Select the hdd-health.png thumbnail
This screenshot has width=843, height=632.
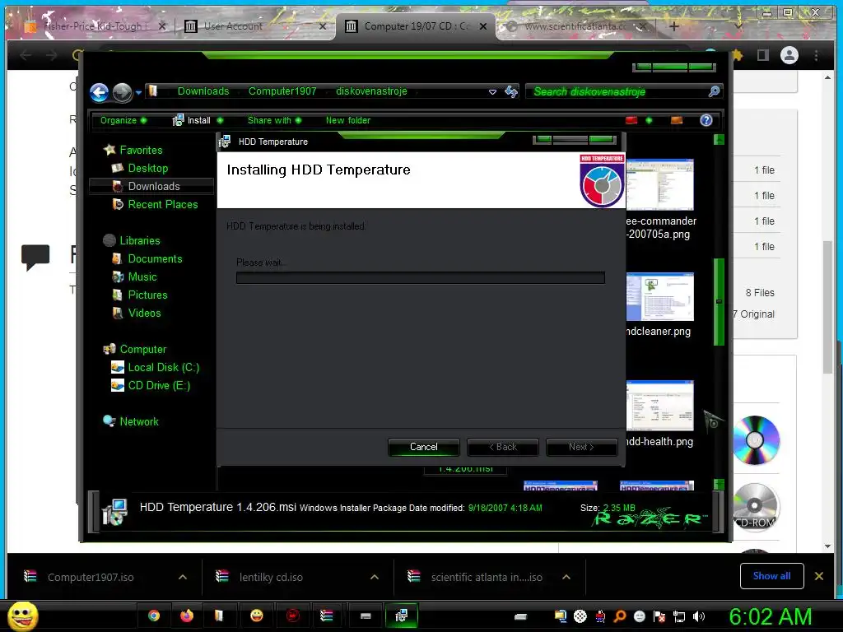pyautogui.click(x=659, y=406)
